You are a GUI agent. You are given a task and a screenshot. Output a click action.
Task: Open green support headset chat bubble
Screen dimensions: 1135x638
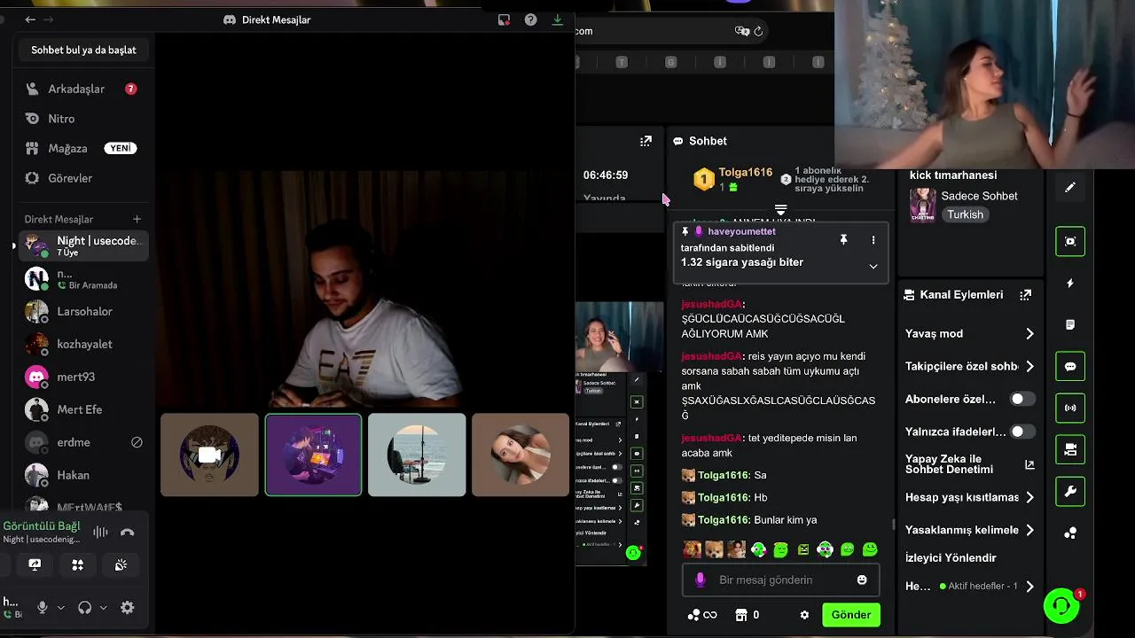(1061, 606)
